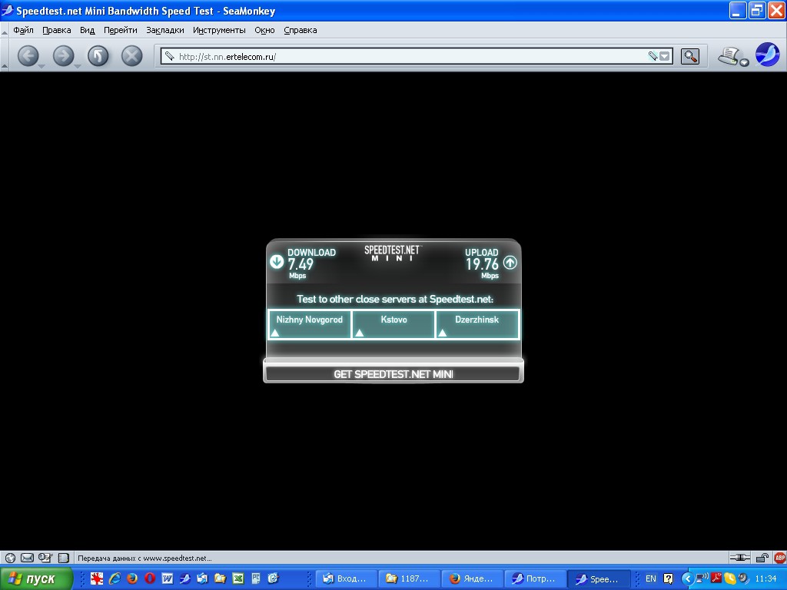The image size is (787, 590).
Task: Open the Окно menu
Action: [x=264, y=30]
